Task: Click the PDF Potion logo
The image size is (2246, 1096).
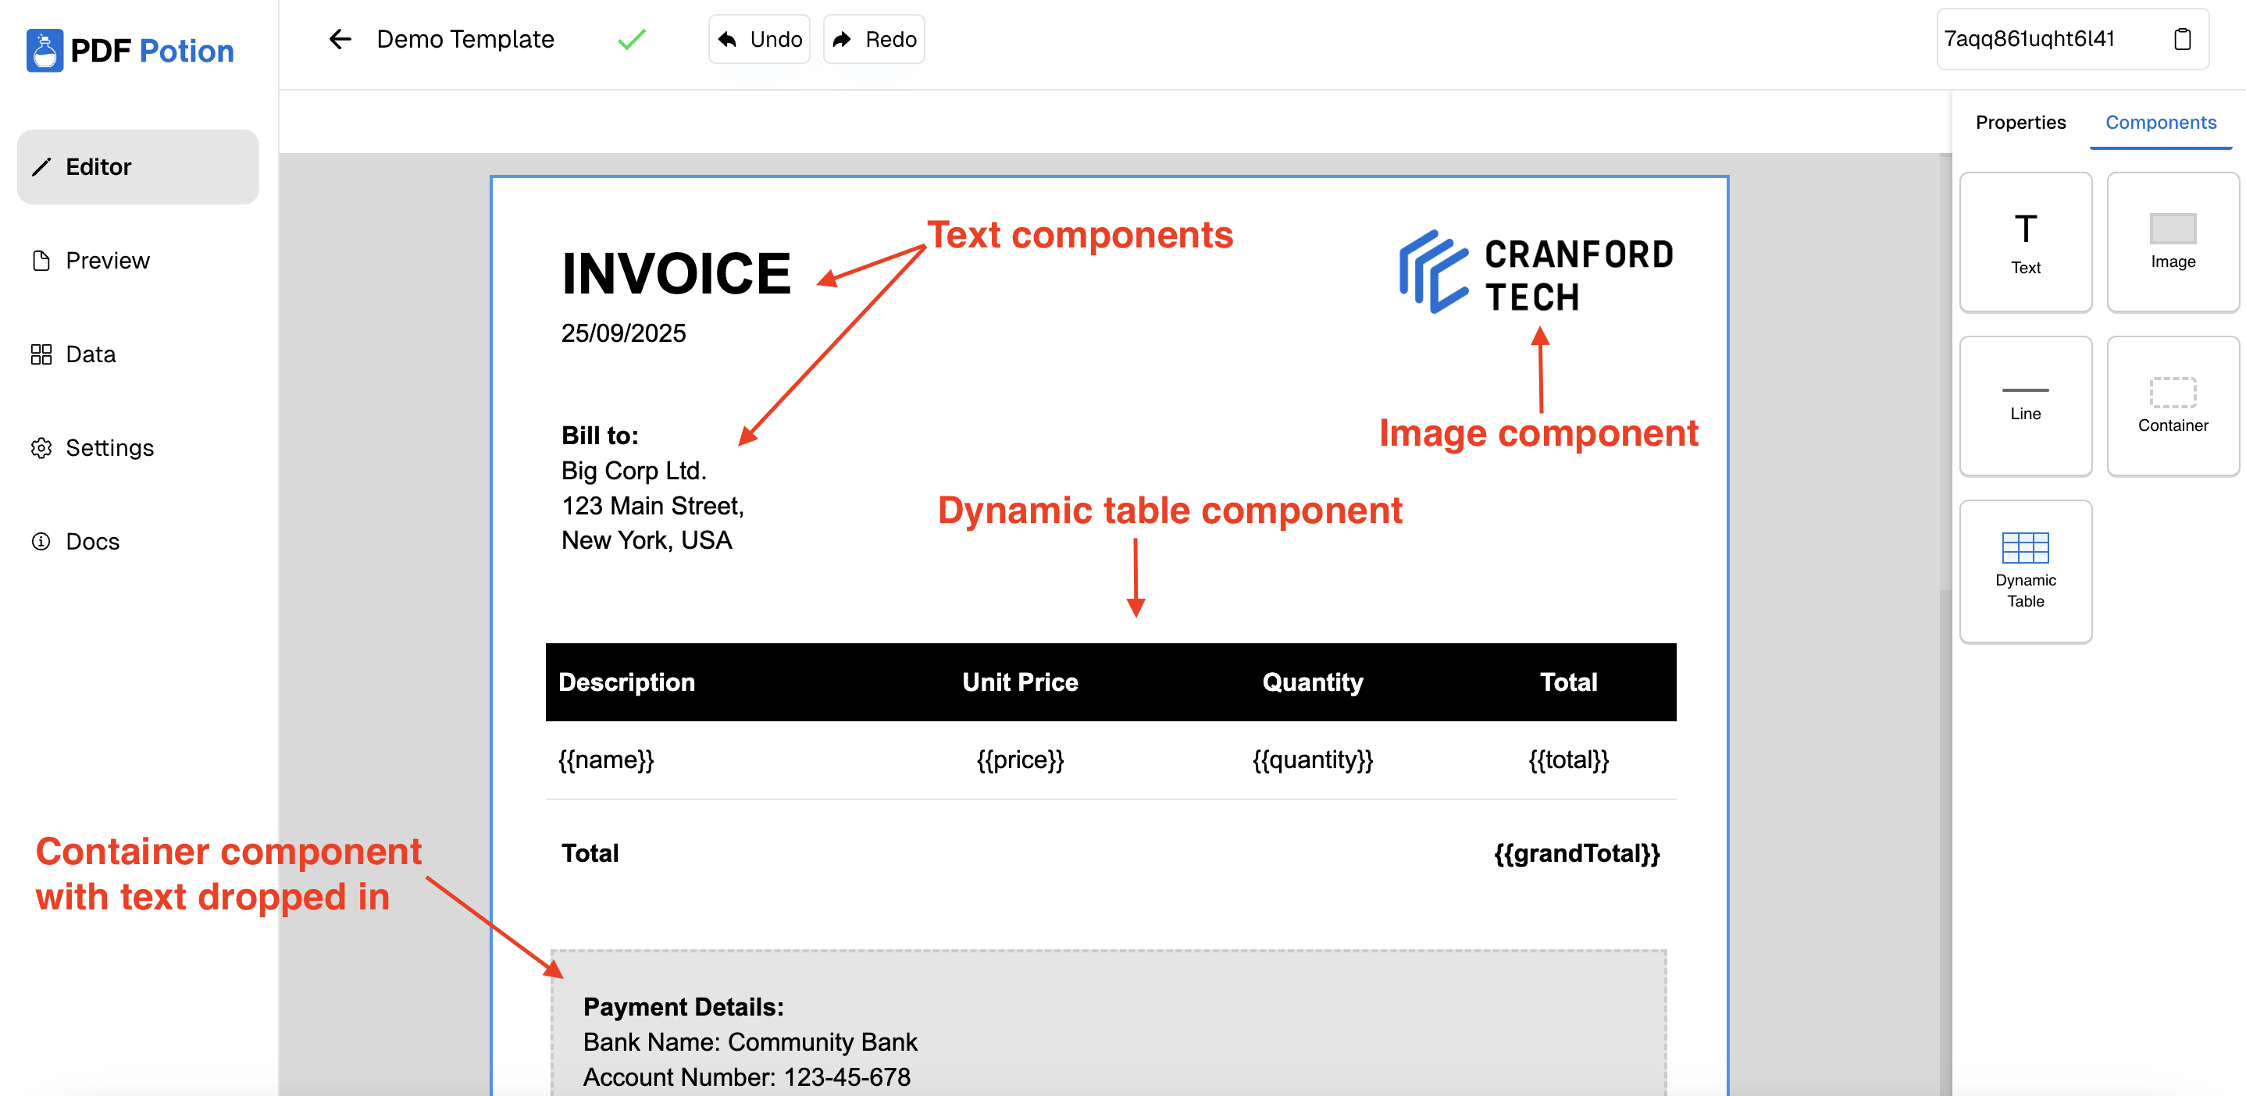Action: pos(130,51)
